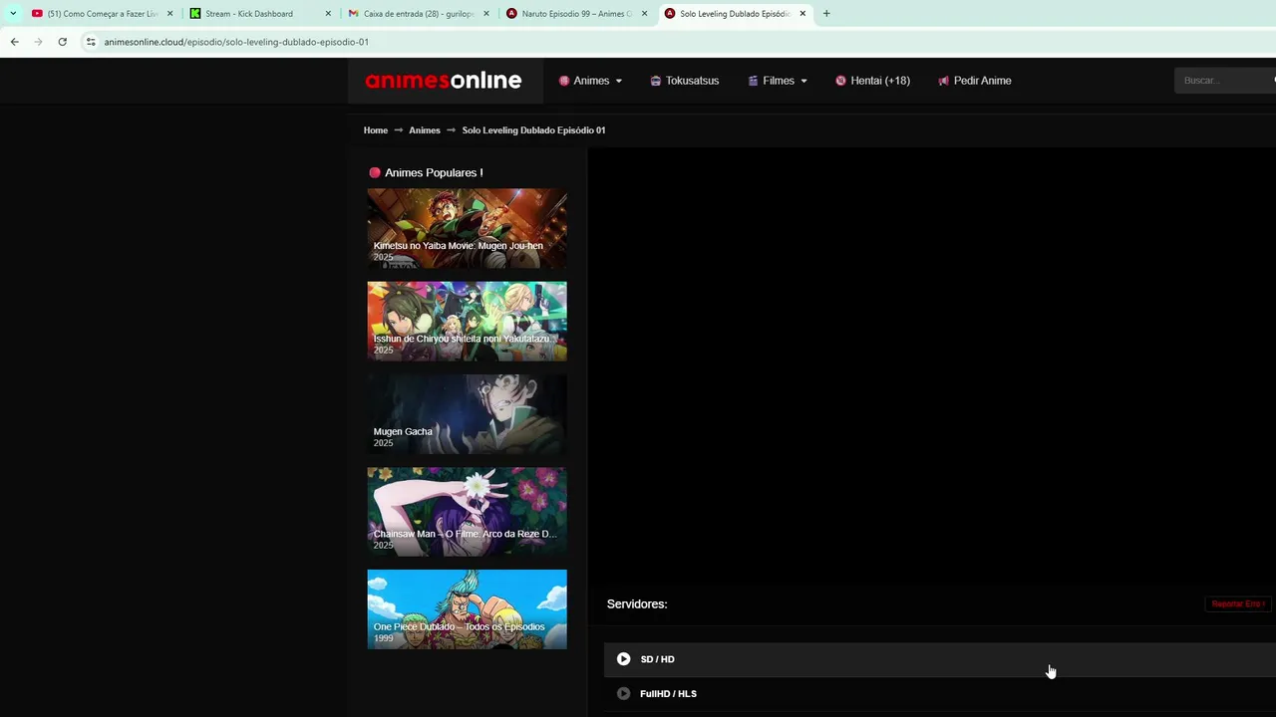Open the Mugen Gacha thumbnail

(467, 414)
